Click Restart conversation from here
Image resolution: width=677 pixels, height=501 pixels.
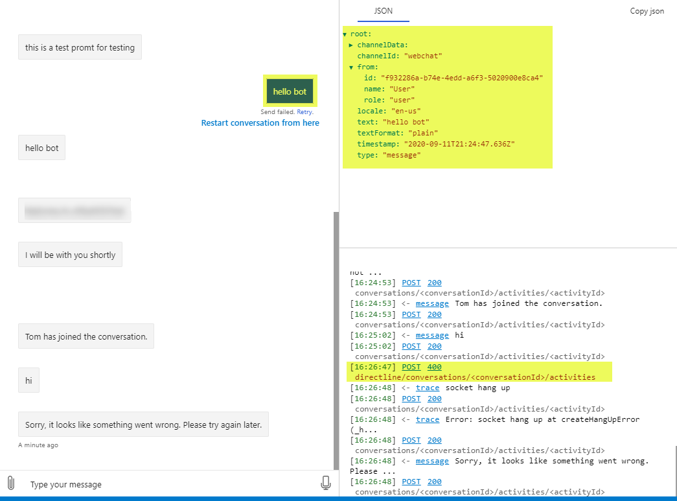point(260,122)
